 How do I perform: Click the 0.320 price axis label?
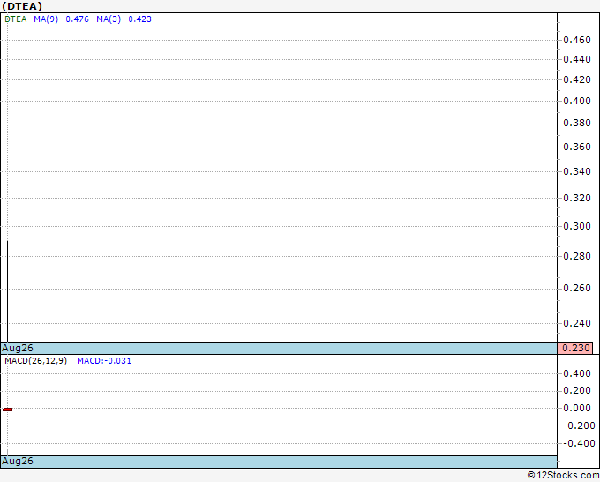click(577, 198)
